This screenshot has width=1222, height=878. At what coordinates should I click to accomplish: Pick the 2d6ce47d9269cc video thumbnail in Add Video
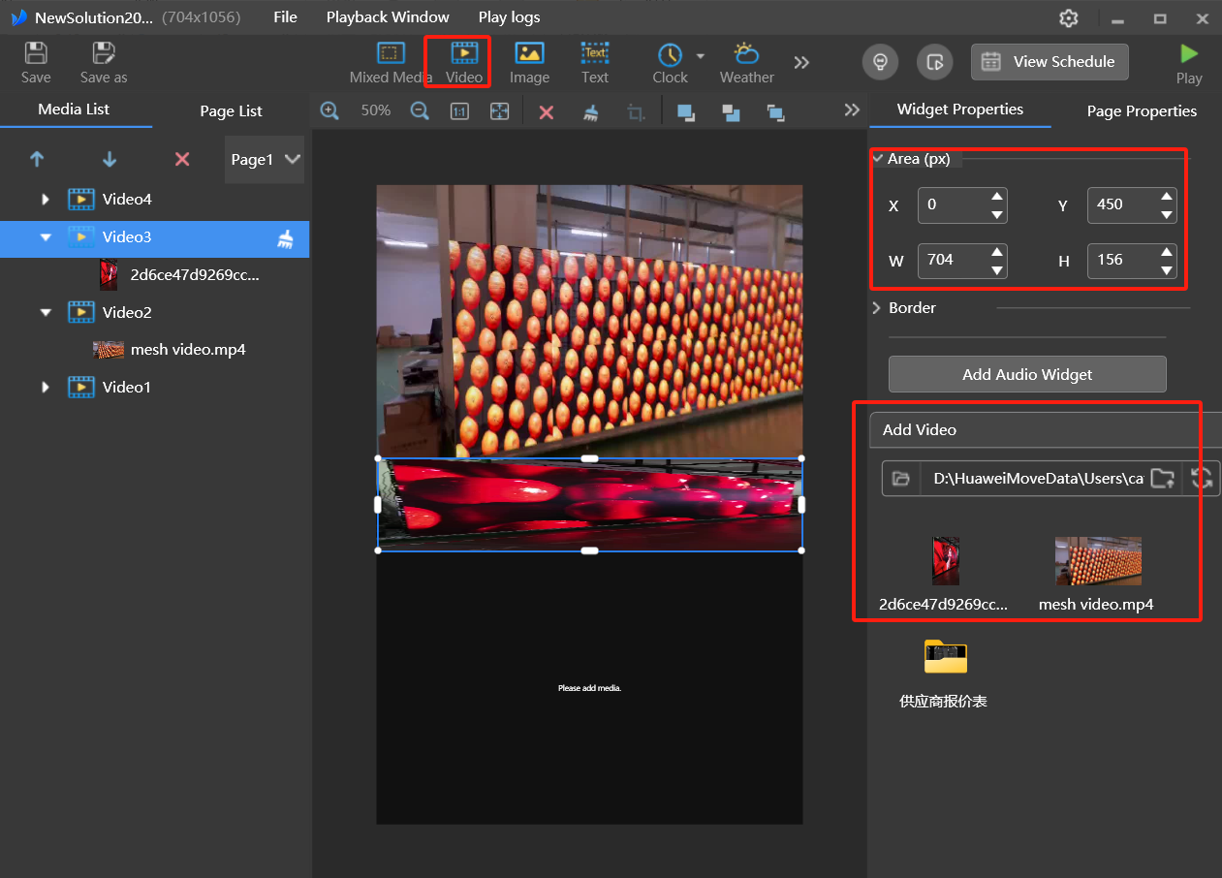945,561
